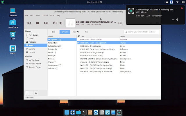Image resolution: width=186 pixels, height=116 pixels.
Task: Stop playback with the square stop button
Action: [x=37, y=23]
